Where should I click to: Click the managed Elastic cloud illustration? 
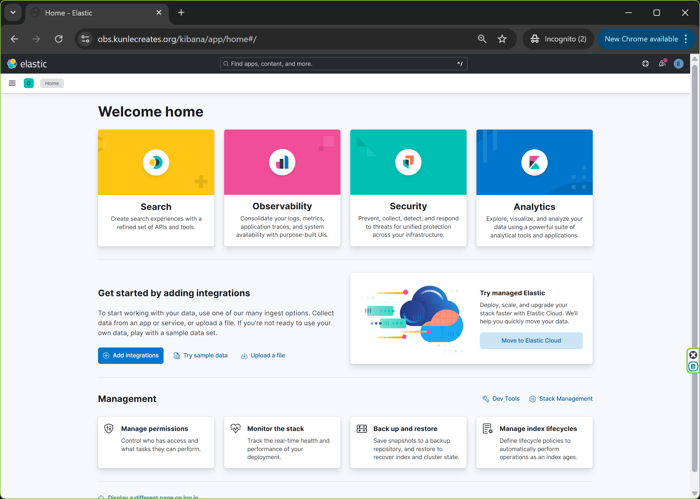[x=412, y=318]
